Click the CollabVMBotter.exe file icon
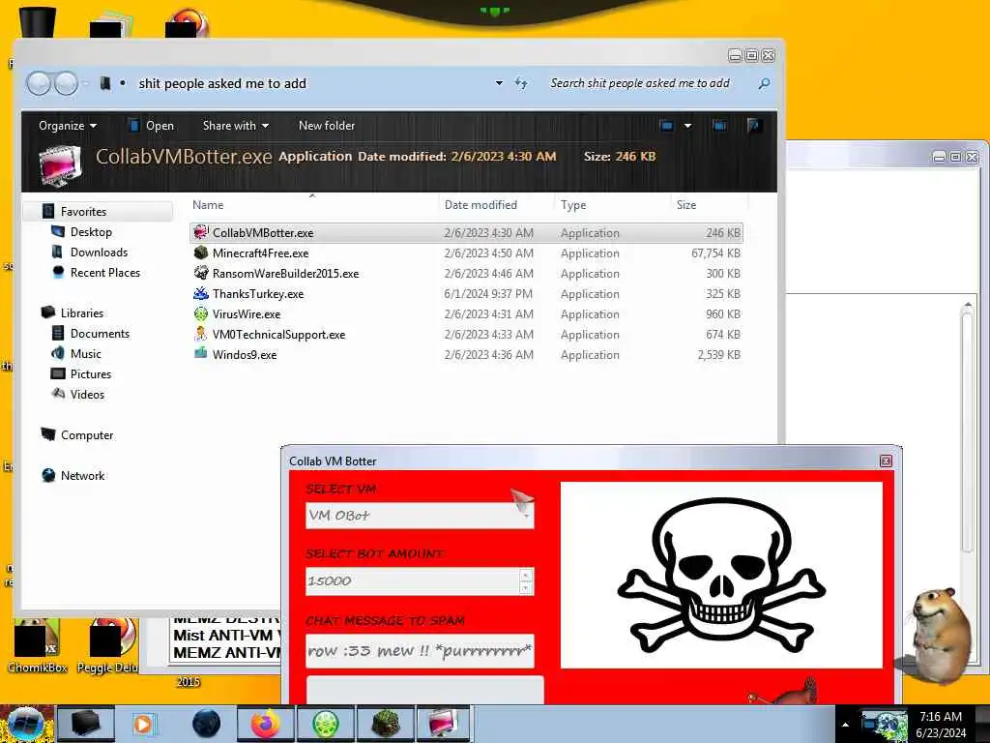This screenshot has height=743, width=990. click(201, 232)
